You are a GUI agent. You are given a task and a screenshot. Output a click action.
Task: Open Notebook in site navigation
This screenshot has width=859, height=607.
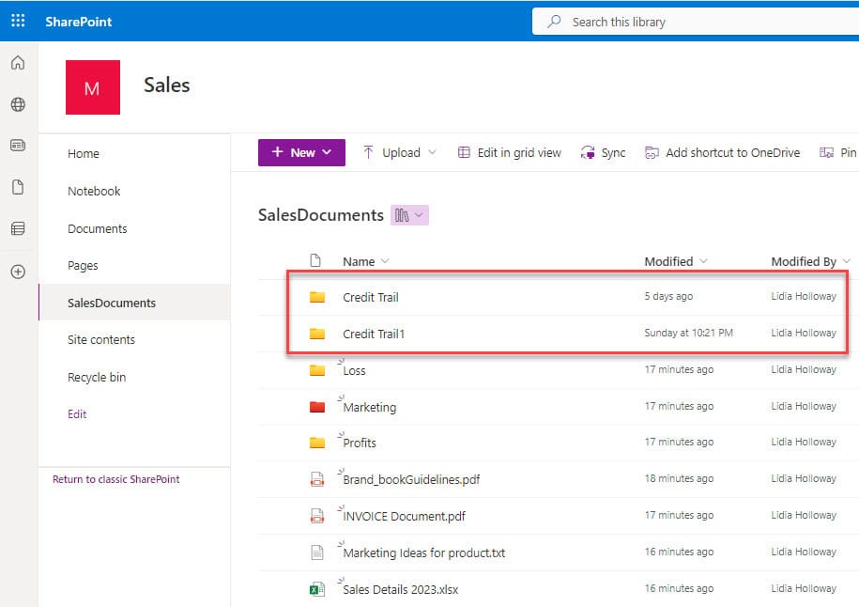click(94, 191)
